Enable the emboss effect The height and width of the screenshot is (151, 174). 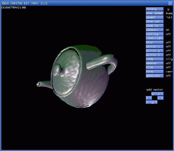(155, 63)
